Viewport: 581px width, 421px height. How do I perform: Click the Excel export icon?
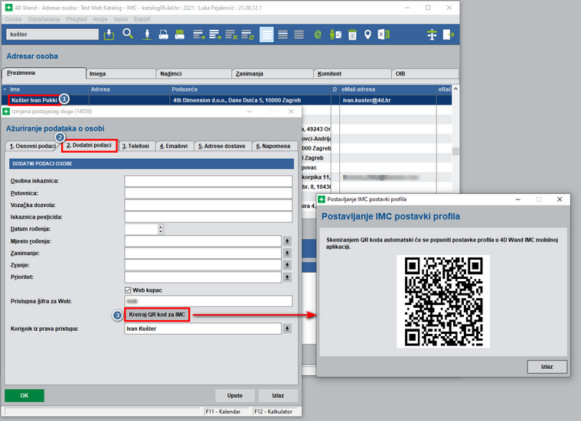click(384, 35)
